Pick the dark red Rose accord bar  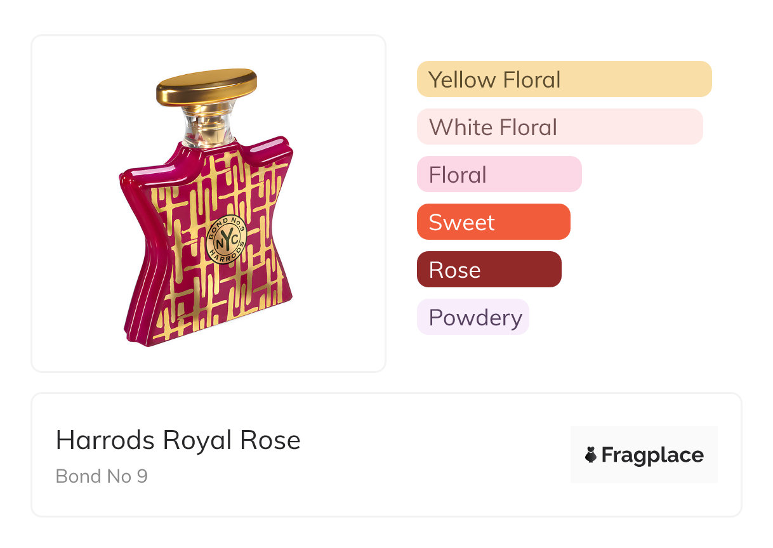[489, 270]
